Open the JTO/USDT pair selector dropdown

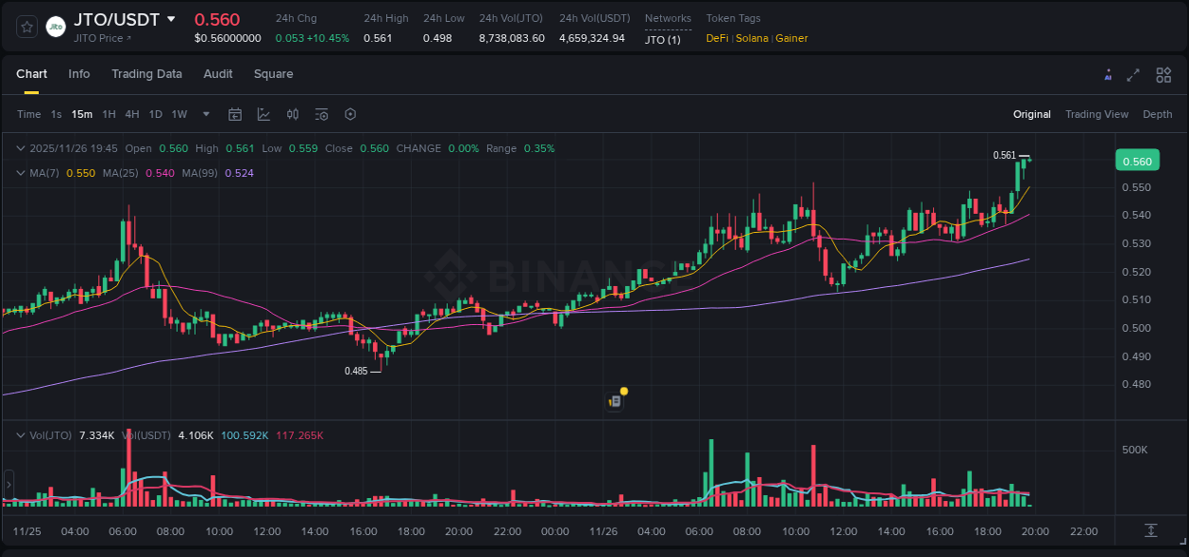click(171, 18)
